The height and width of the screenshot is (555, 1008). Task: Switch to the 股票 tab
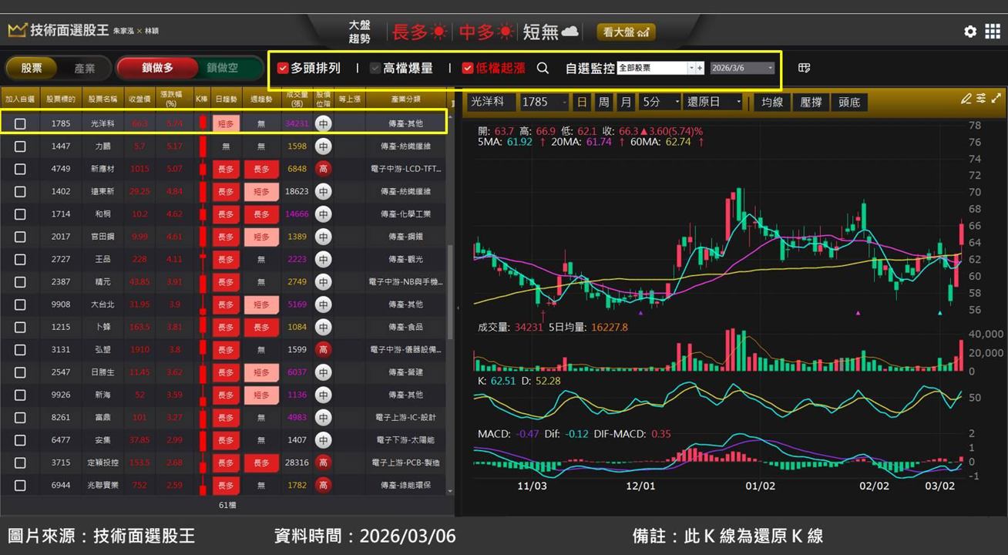[32, 68]
